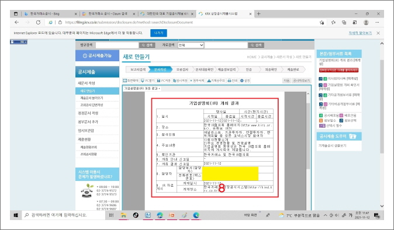Select the 인증 step tab
This screenshot has height=230, width=394.
[x=249, y=69]
